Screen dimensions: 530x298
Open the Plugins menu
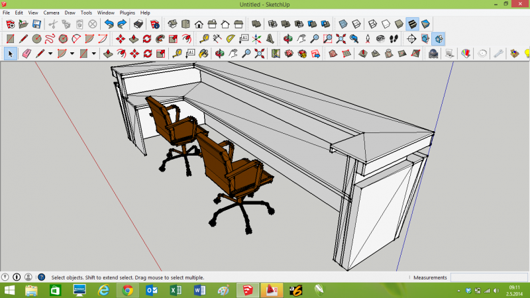(127, 13)
